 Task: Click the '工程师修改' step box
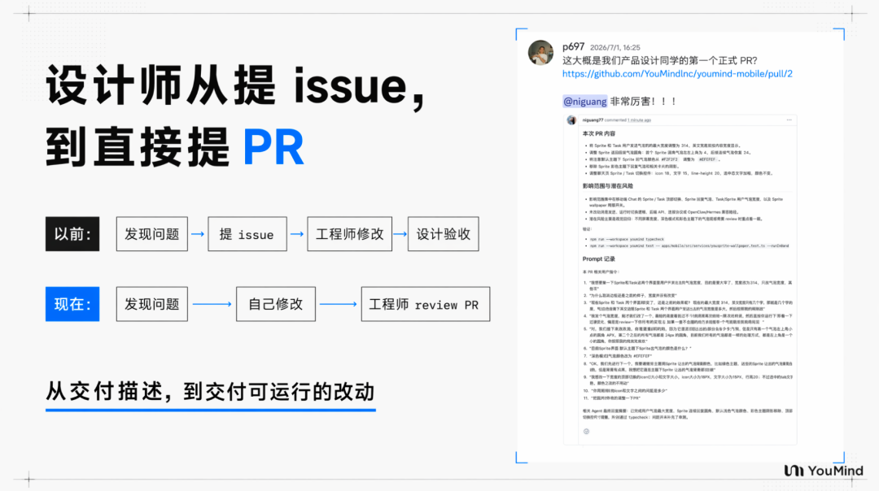(x=349, y=234)
